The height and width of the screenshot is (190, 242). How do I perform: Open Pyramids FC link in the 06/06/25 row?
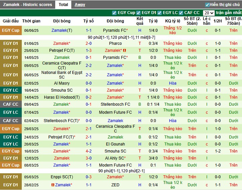click(115, 30)
